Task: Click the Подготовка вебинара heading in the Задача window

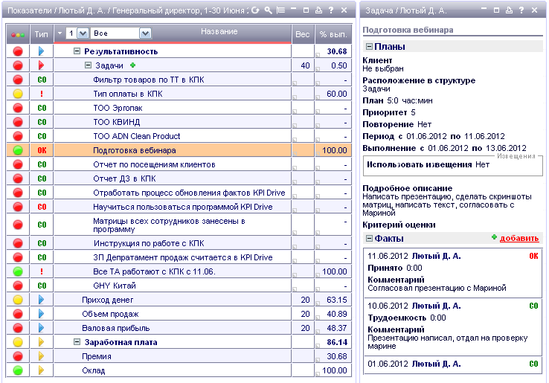Action: point(408,30)
